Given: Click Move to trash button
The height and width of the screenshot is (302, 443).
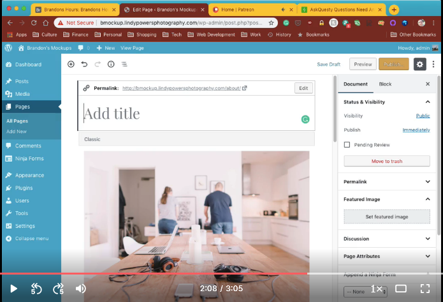Looking at the screenshot, I should (387, 161).
